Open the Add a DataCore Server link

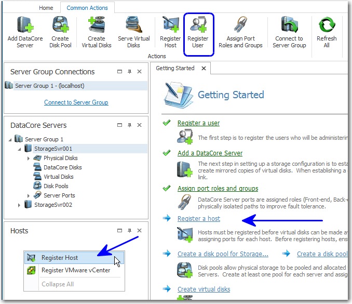pyautogui.click(x=210, y=153)
